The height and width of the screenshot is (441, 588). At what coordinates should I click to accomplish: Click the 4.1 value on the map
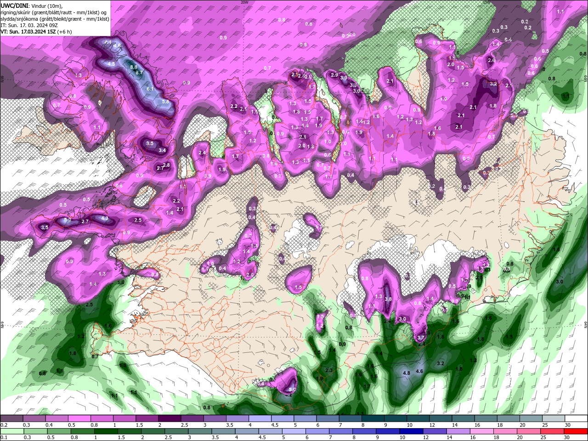pyautogui.click(x=108, y=43)
